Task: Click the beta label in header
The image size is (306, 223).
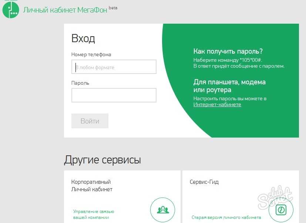Action: [113, 8]
